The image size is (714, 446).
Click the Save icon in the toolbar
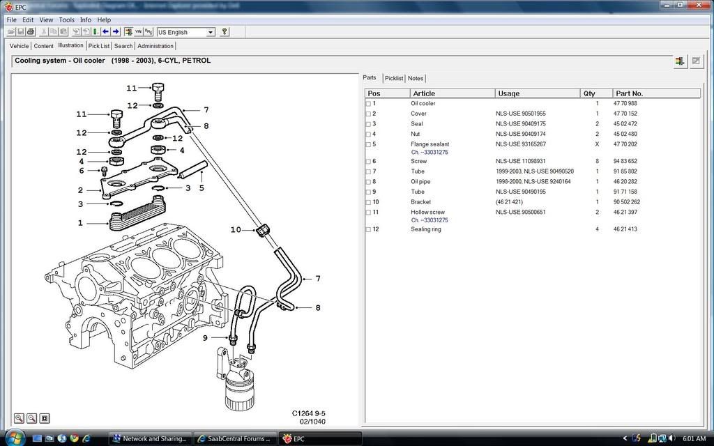point(20,31)
